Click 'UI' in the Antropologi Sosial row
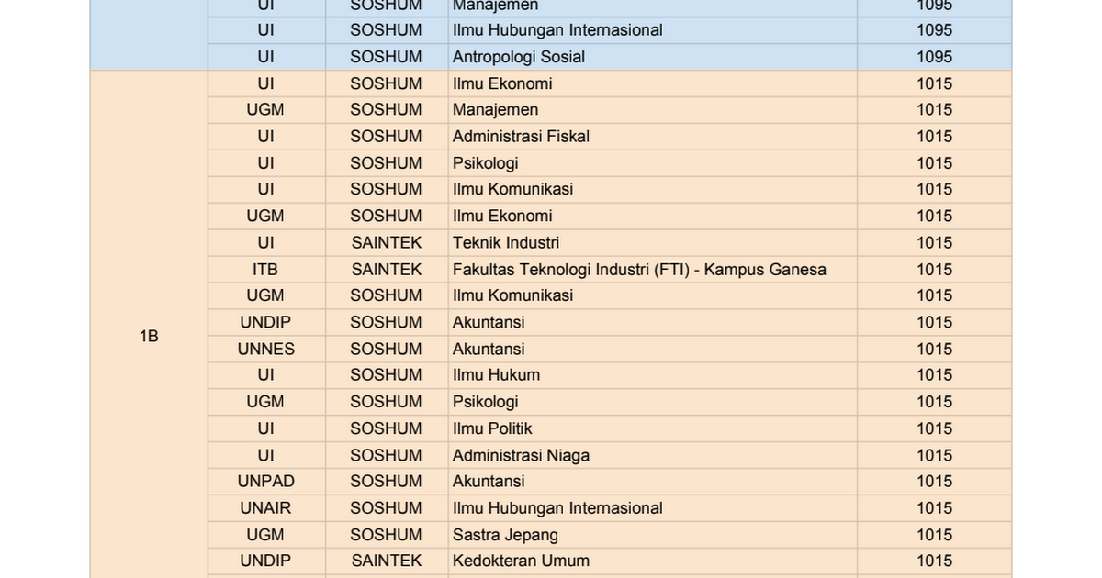Screen dimensions: 1102x578 click(x=265, y=57)
